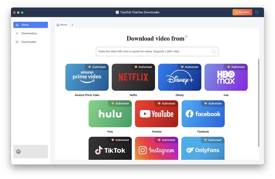Open the YouTube tile
Viewport: 275px width, 179px height.
coord(156,114)
